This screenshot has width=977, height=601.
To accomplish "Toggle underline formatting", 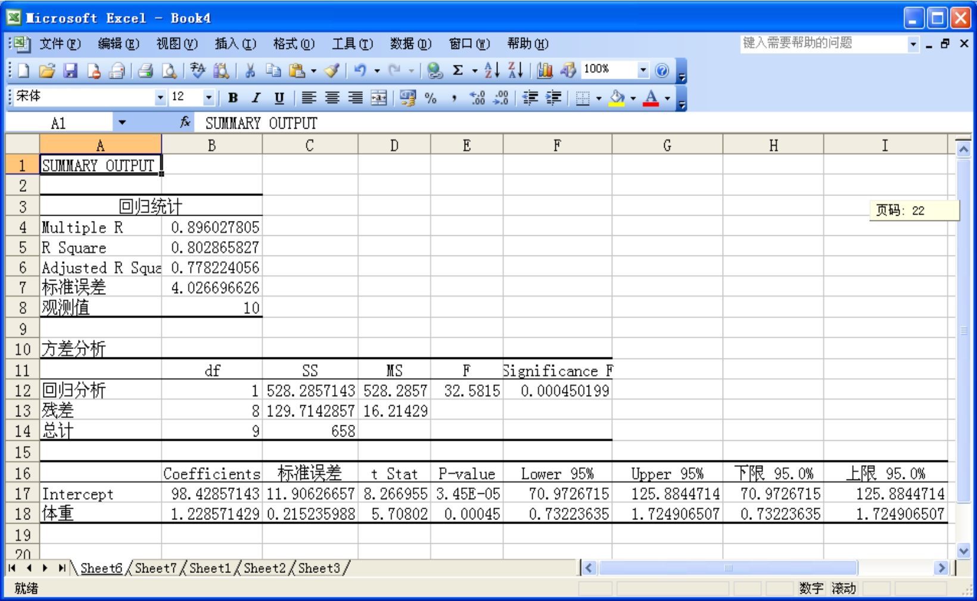I will coord(279,98).
